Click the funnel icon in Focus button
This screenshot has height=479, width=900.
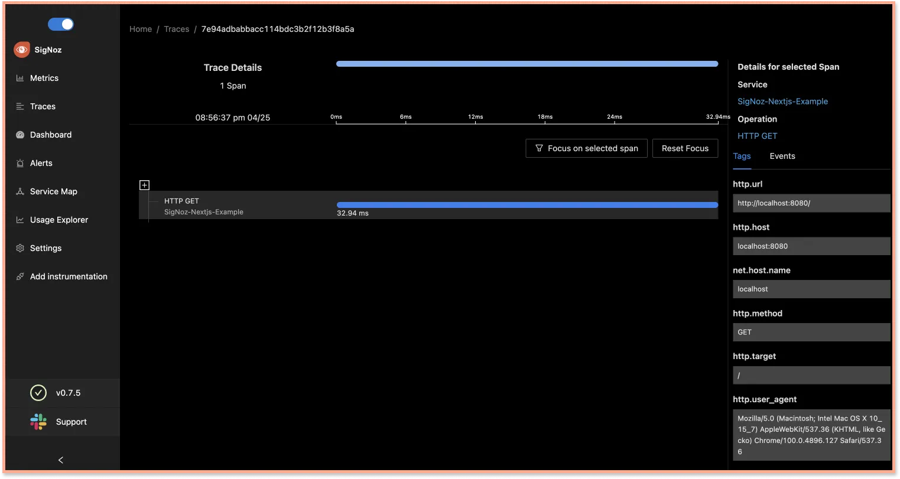[x=539, y=148]
